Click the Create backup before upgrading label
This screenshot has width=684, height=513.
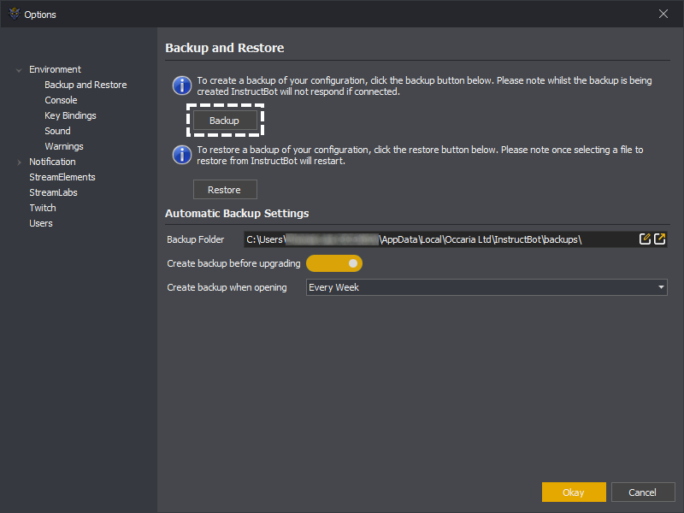pyautogui.click(x=233, y=263)
